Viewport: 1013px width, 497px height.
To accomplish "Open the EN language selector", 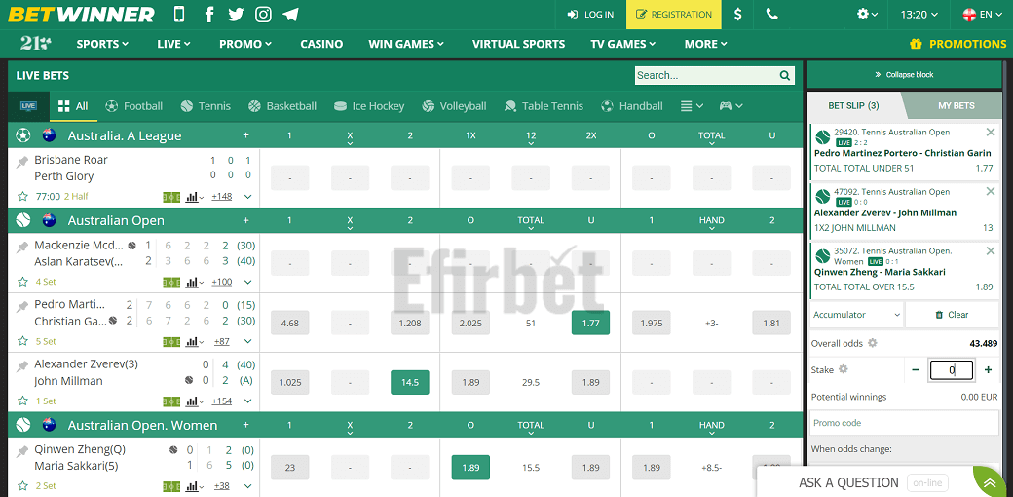I will 982,15.
